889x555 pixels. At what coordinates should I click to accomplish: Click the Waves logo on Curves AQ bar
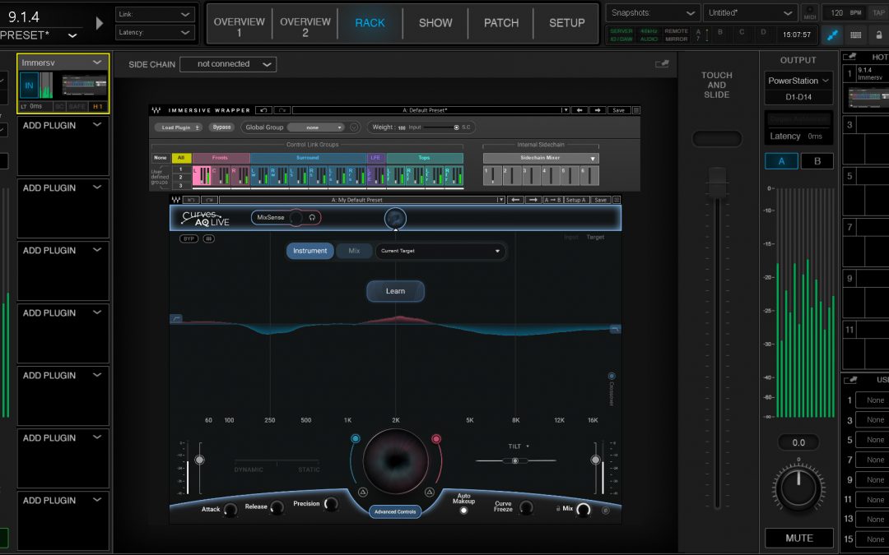pos(176,200)
